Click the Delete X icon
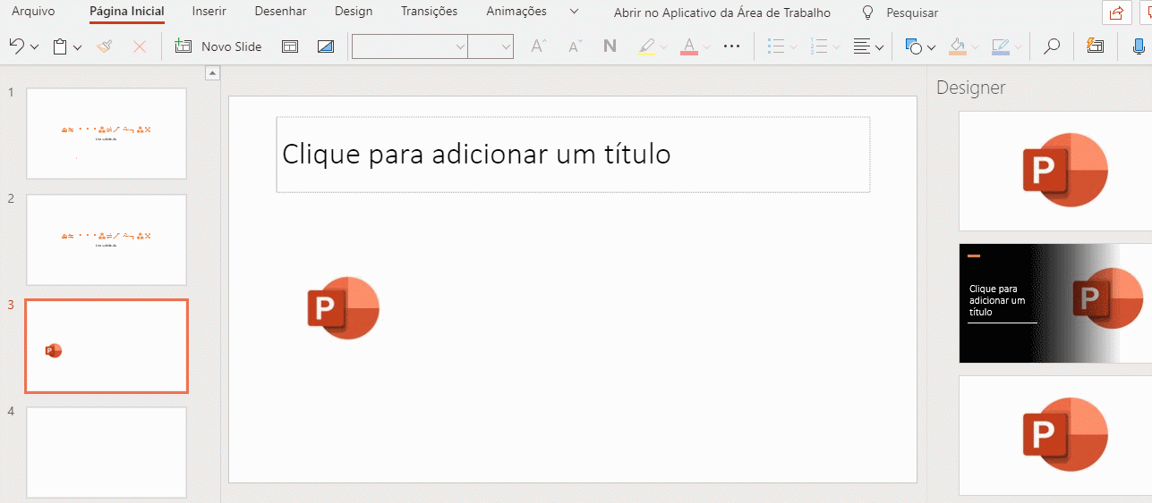Viewport: 1152px width, 503px height. coord(140,46)
